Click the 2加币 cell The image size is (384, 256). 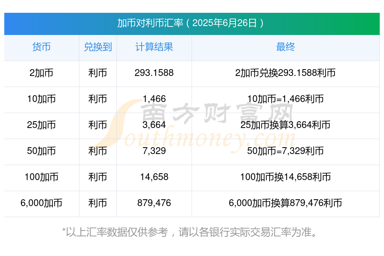pyautogui.click(x=41, y=73)
